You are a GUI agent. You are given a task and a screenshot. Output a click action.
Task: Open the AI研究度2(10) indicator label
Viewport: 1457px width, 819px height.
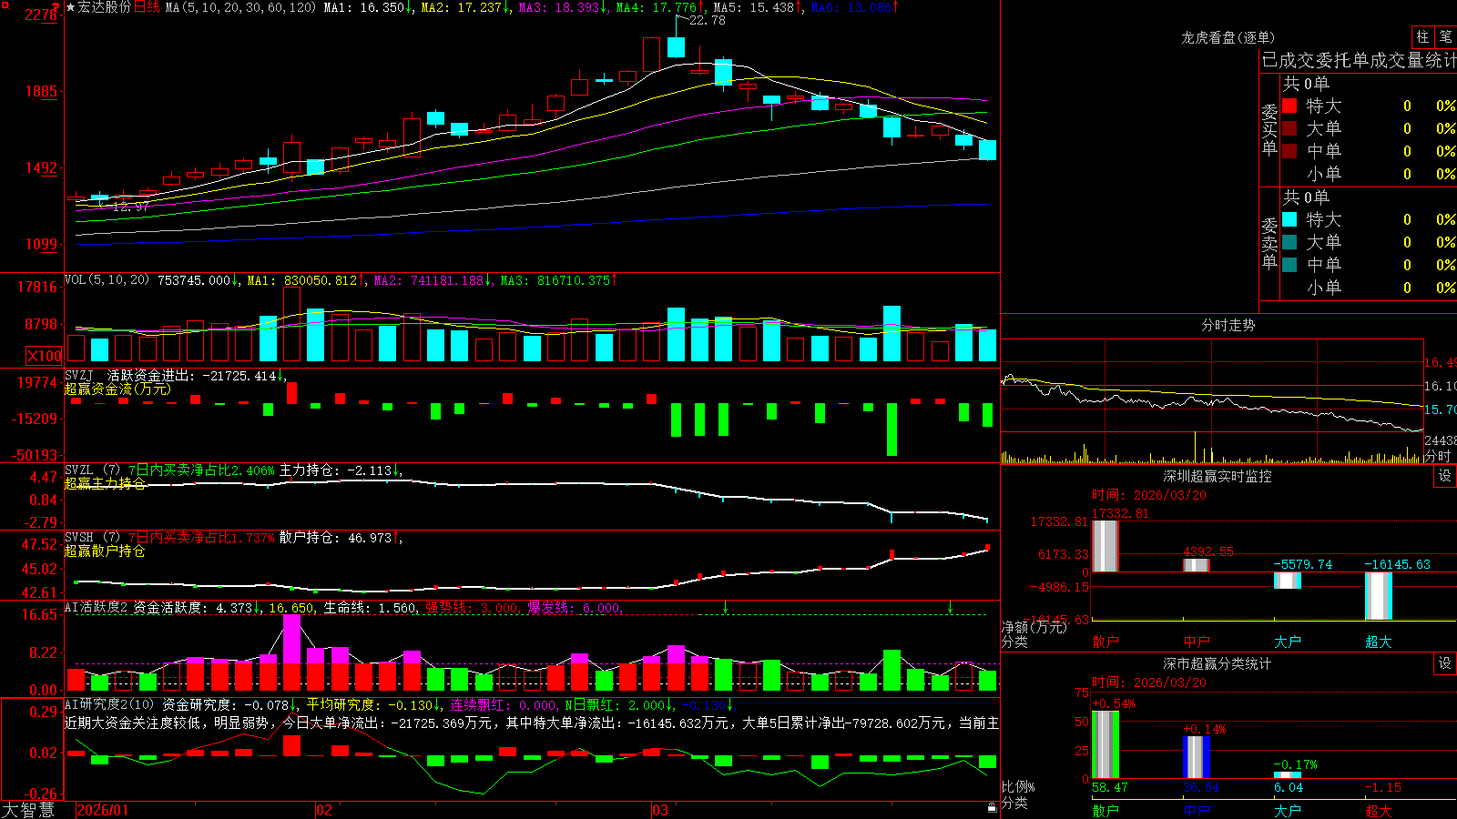pyautogui.click(x=109, y=704)
